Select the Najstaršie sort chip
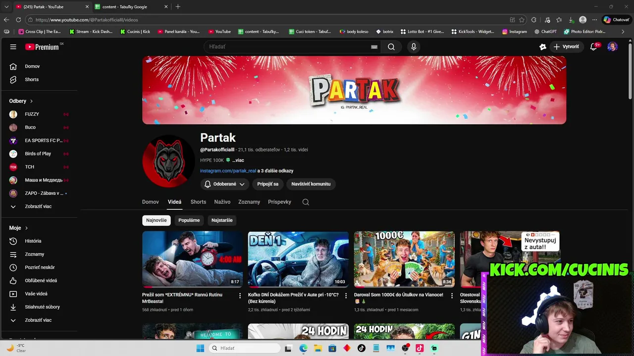 pos(222,221)
